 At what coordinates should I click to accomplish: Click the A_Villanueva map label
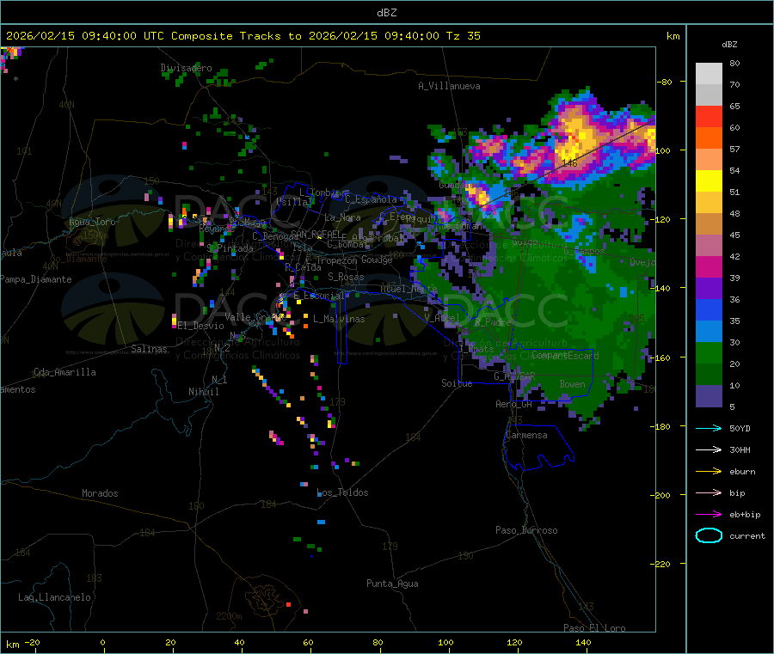[449, 86]
